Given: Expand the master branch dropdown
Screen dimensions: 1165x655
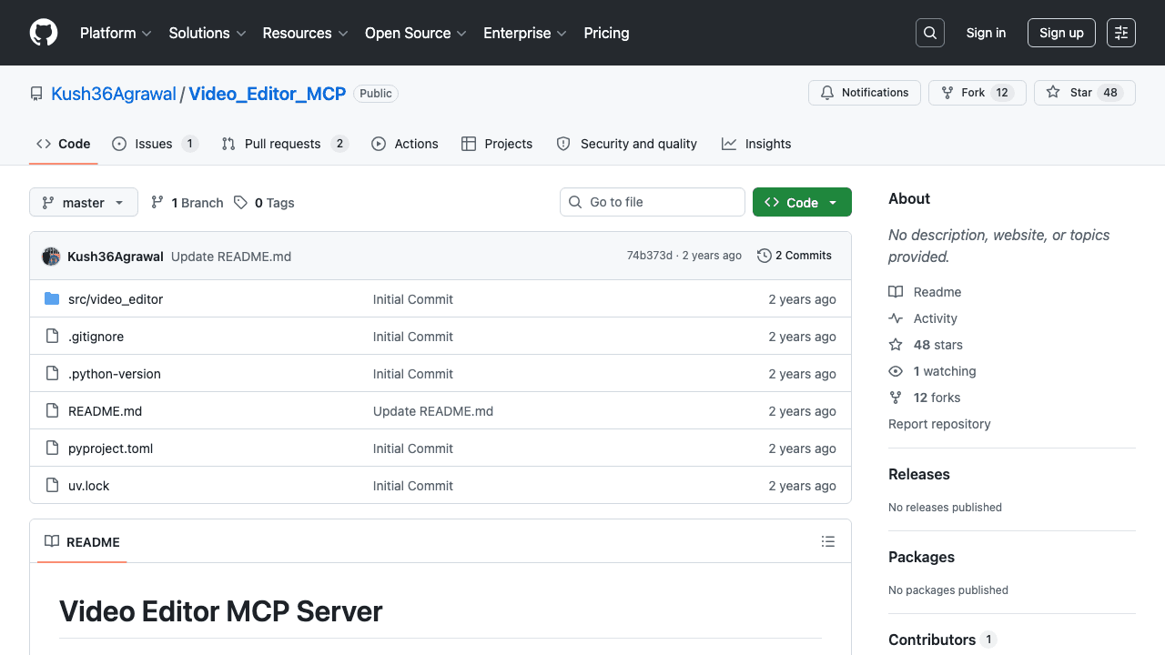Looking at the screenshot, I should coord(84,203).
